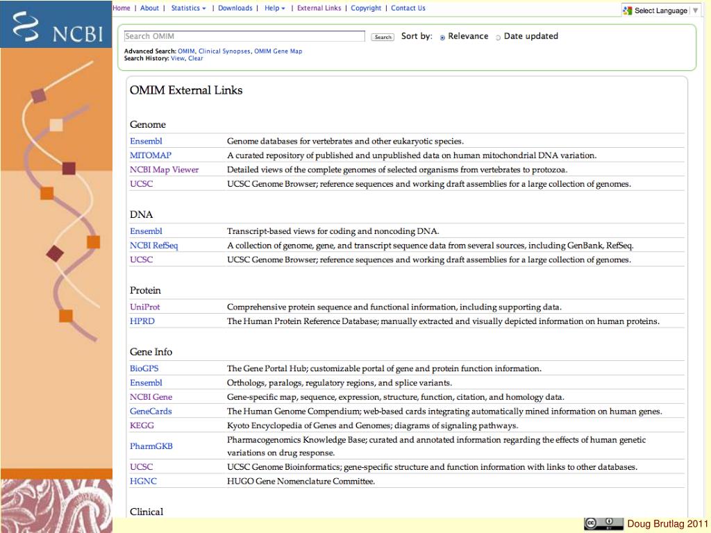The height and width of the screenshot is (533, 711).
Task: Open the NCBI Map Viewer link
Action: click(164, 169)
